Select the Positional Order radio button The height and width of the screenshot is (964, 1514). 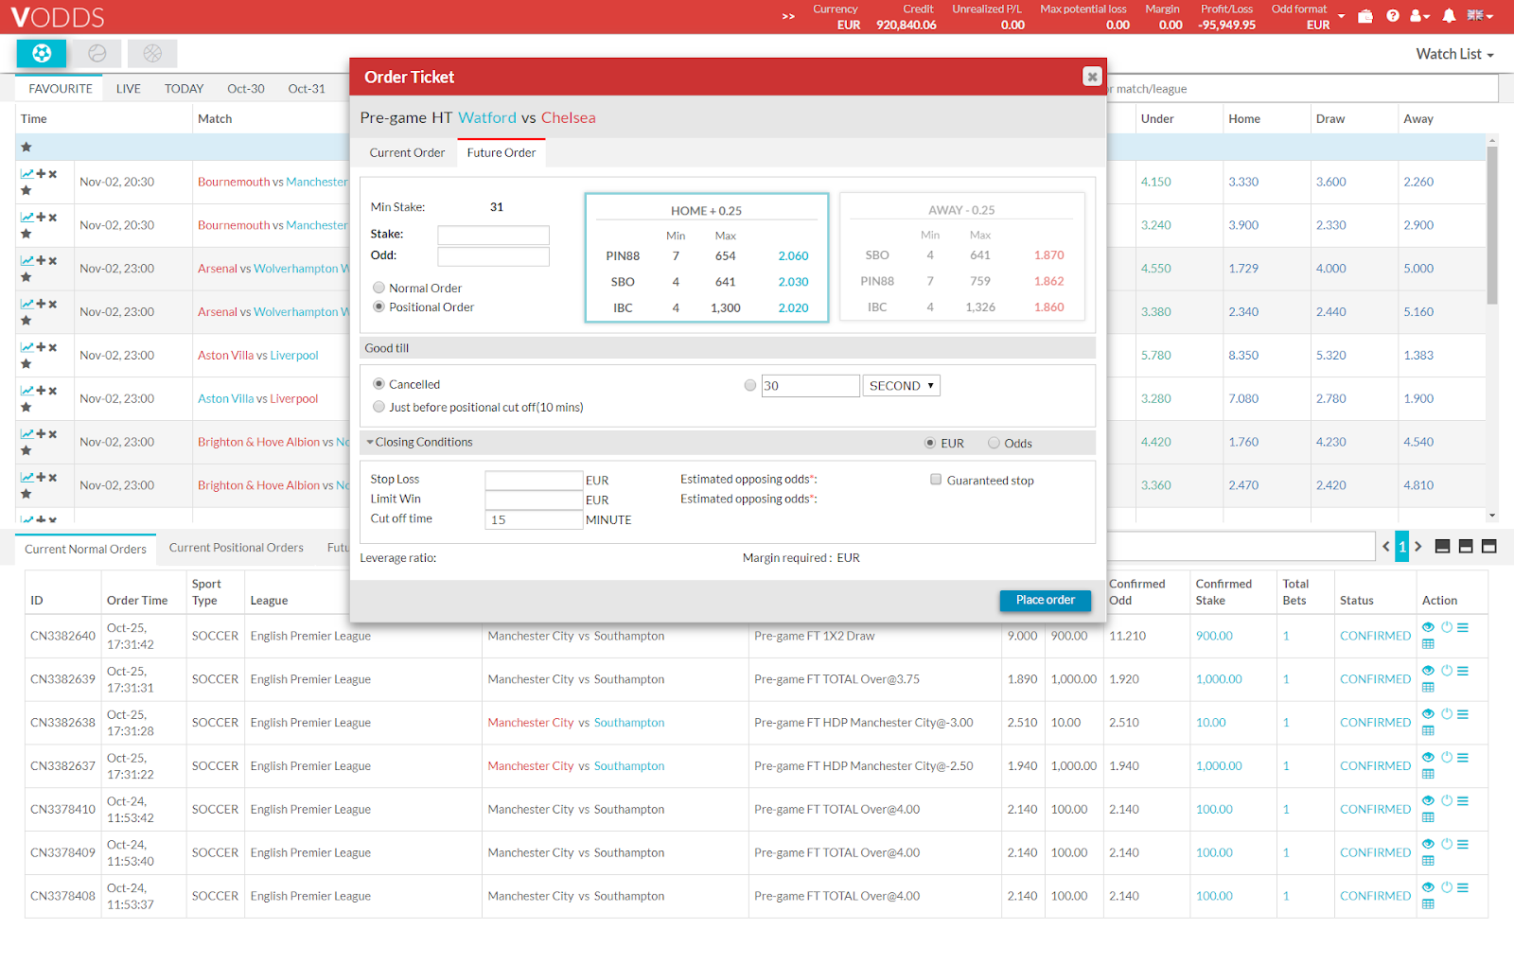coord(378,307)
